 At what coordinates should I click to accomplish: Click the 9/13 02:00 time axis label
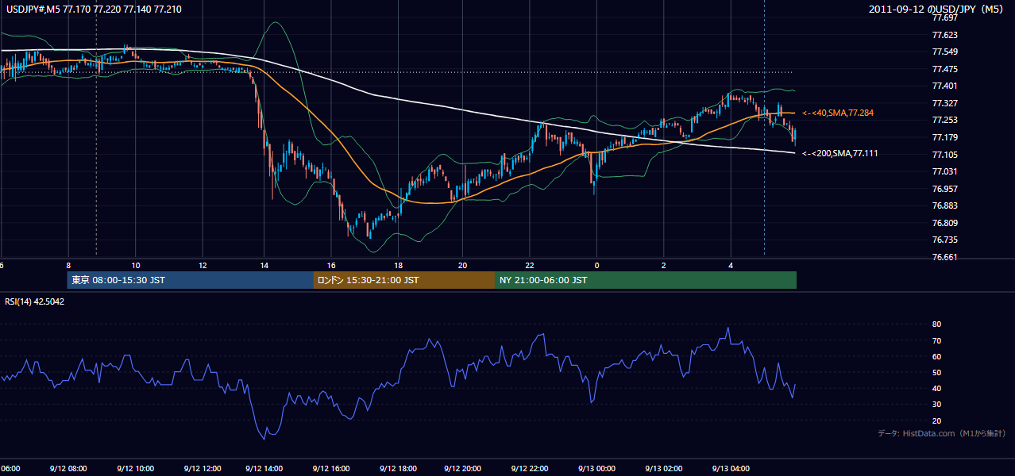[663, 469]
